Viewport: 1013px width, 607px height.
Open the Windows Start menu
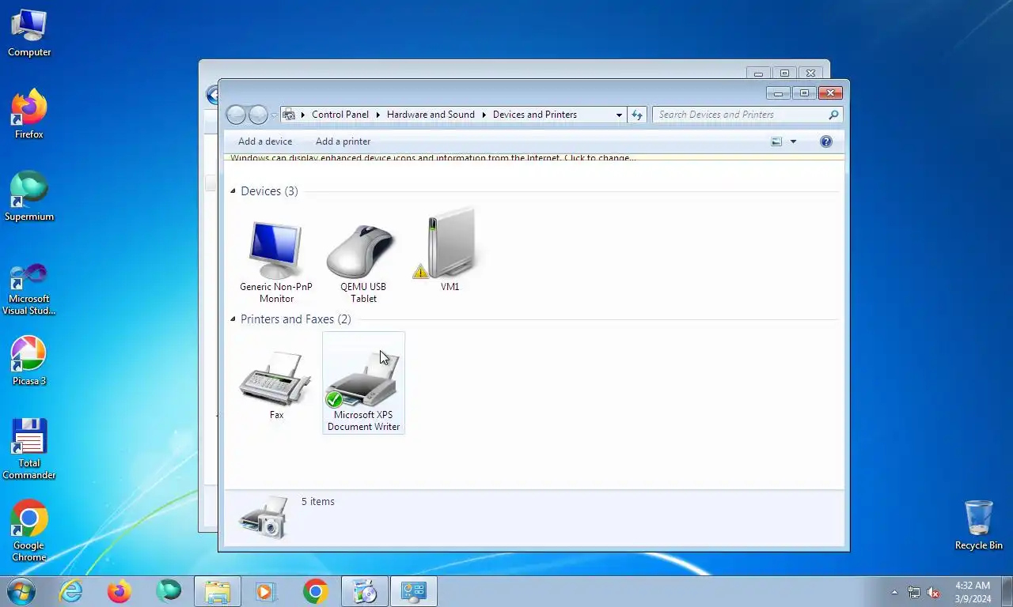pos(21,591)
